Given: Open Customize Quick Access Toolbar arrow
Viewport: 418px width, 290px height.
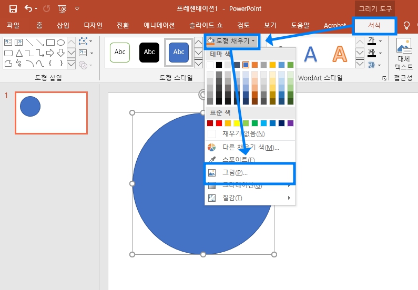Looking at the screenshot, I should click(77, 9).
